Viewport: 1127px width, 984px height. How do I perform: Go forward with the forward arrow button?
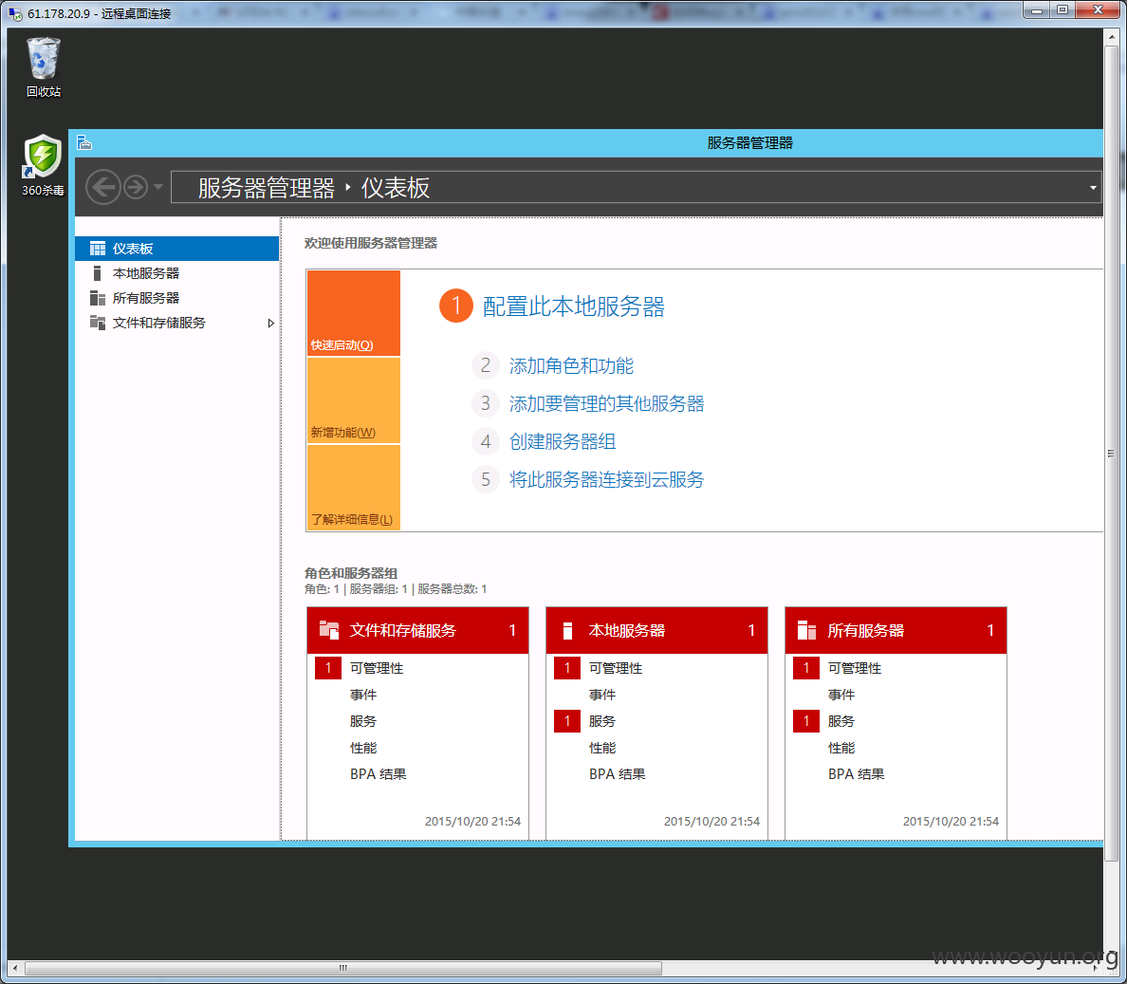coord(135,188)
